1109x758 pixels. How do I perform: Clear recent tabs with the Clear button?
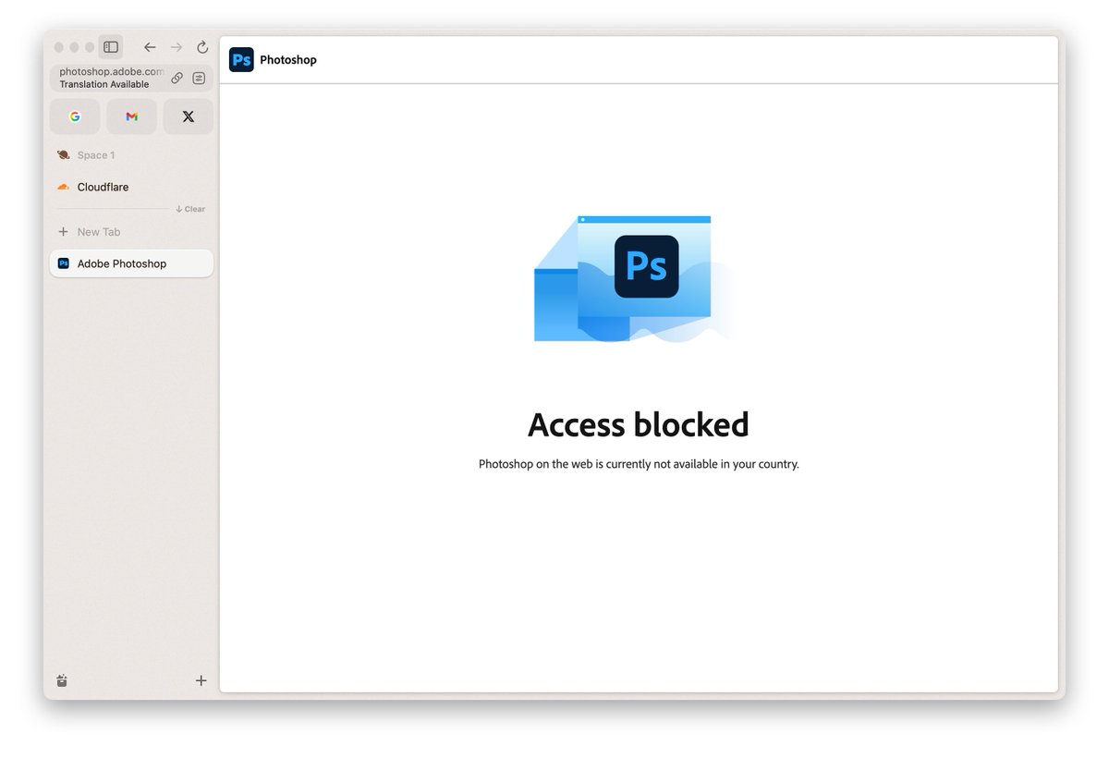[190, 208]
